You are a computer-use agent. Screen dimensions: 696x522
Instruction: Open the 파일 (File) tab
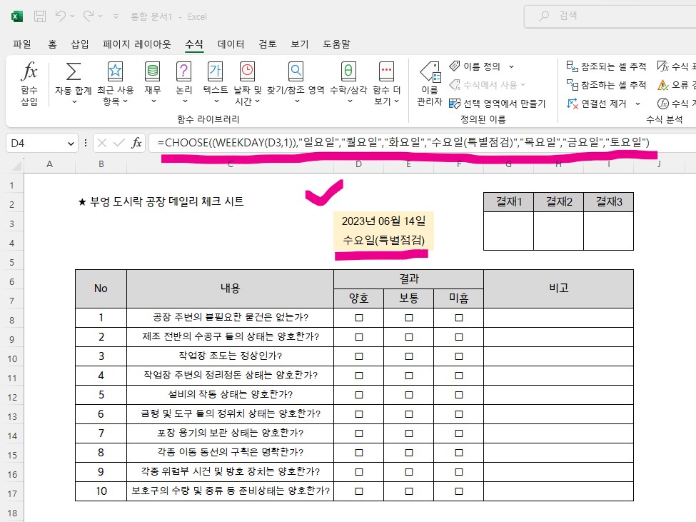click(21, 44)
